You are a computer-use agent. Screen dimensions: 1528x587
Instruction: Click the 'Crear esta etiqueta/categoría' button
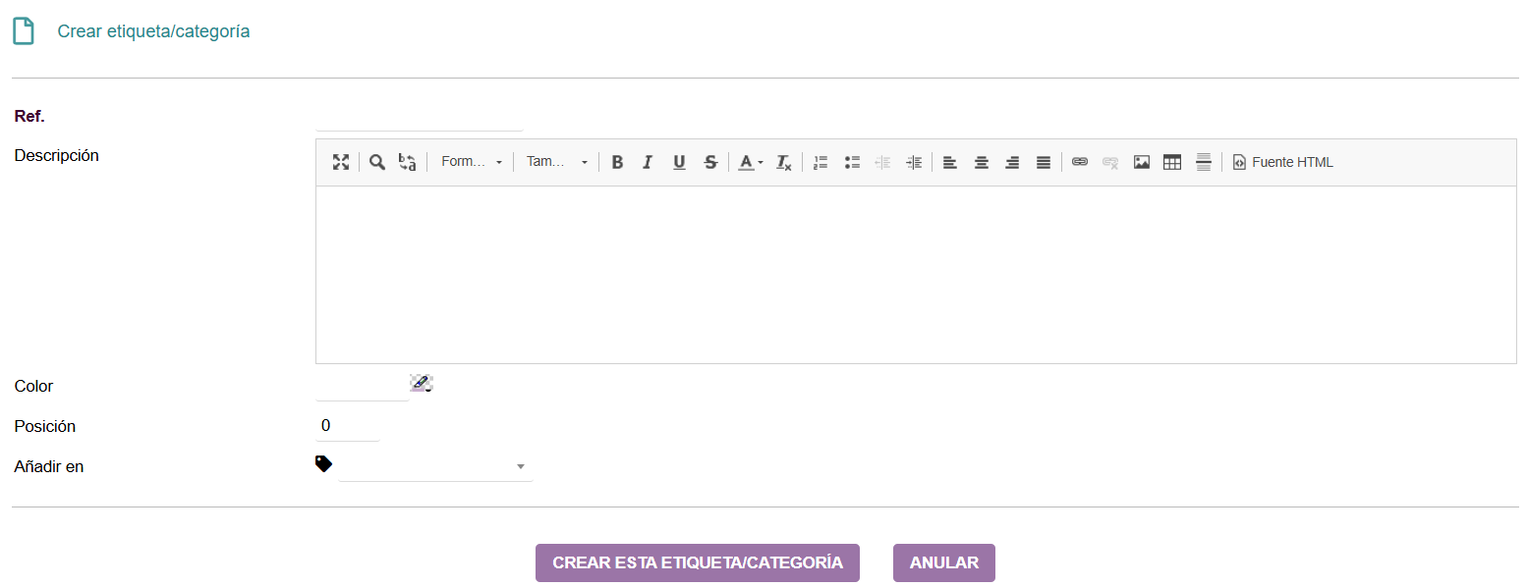pyautogui.click(x=697, y=562)
